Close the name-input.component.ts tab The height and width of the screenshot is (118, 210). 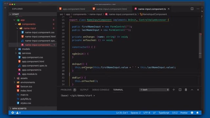point(169,9)
